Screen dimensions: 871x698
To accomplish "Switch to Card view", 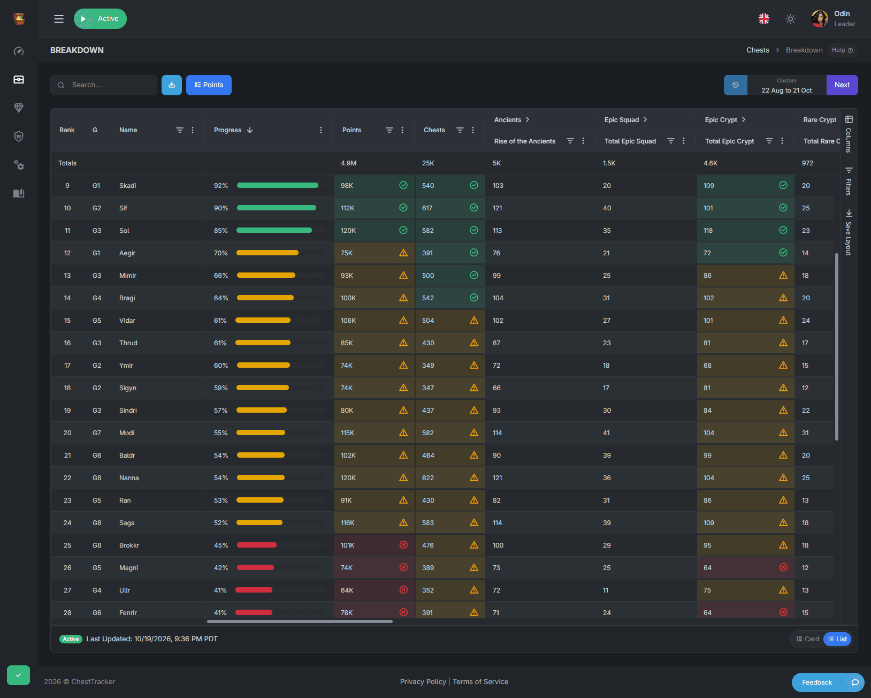I will (808, 639).
